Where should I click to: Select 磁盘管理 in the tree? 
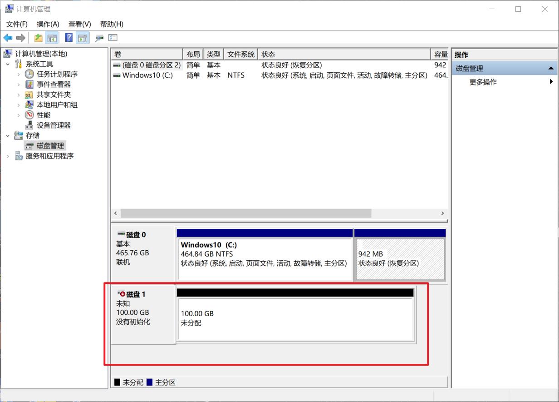[50, 146]
